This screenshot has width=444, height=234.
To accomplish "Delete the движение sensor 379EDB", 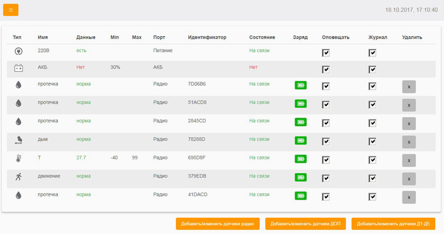I will [409, 179].
